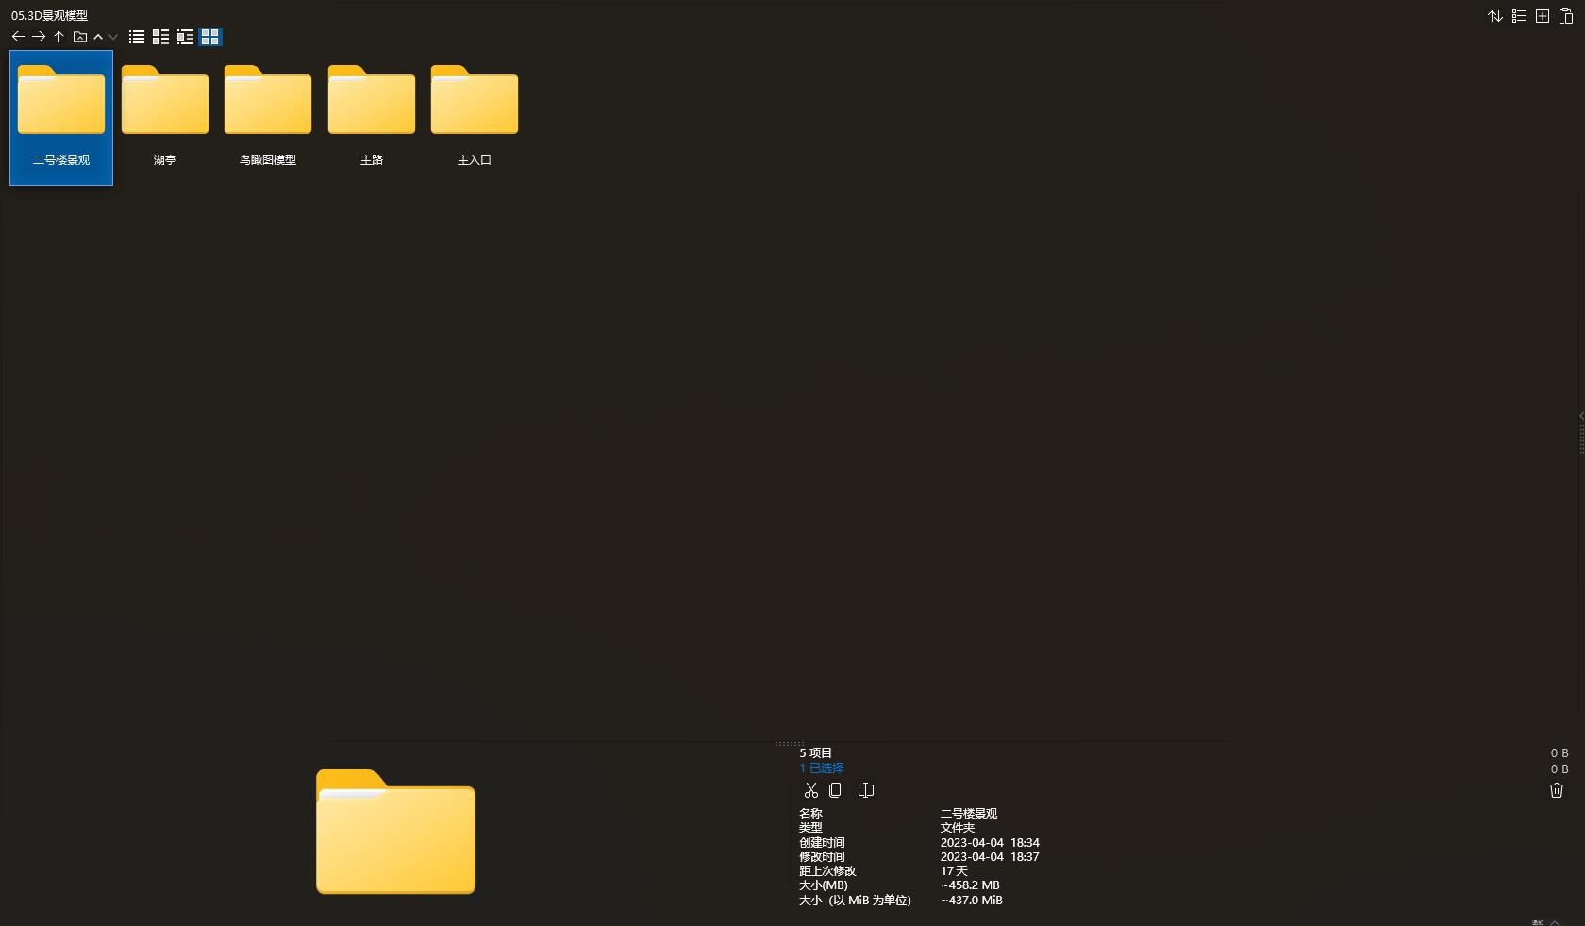Select the 湖亭 folder
This screenshot has width=1585, height=926.
[165, 113]
